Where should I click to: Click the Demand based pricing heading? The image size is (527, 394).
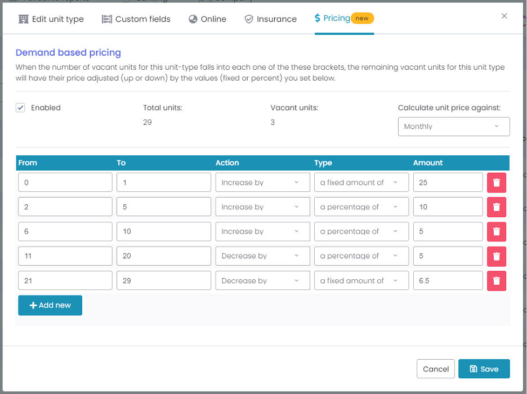[x=68, y=53]
